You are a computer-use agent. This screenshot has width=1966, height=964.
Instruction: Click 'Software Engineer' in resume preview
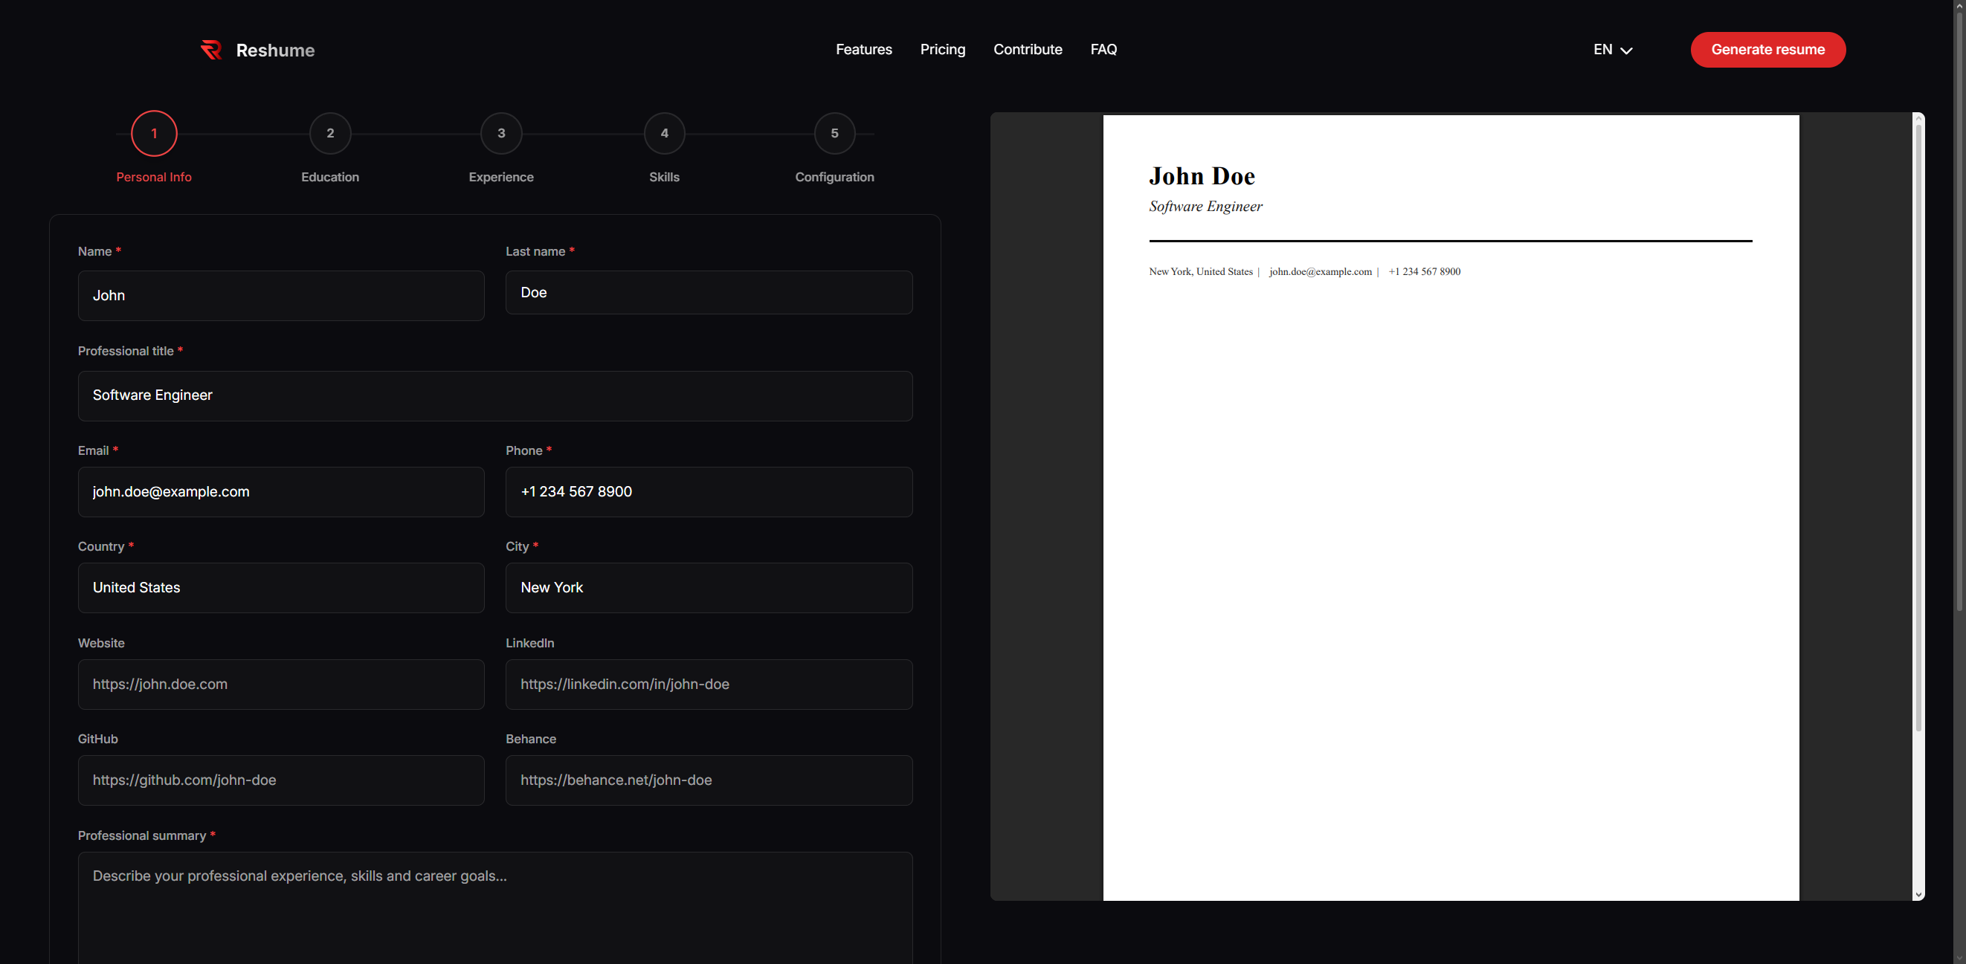(1206, 207)
